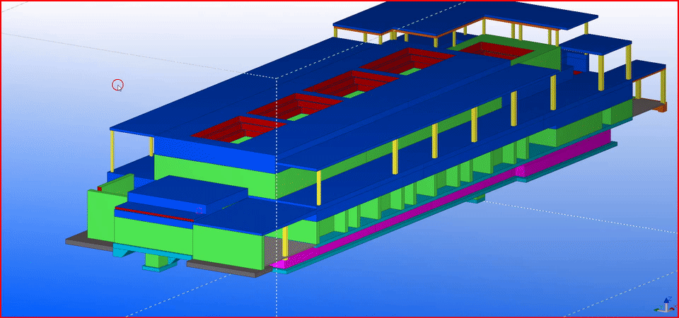Click the red circle cursor marker

pyautogui.click(x=117, y=85)
